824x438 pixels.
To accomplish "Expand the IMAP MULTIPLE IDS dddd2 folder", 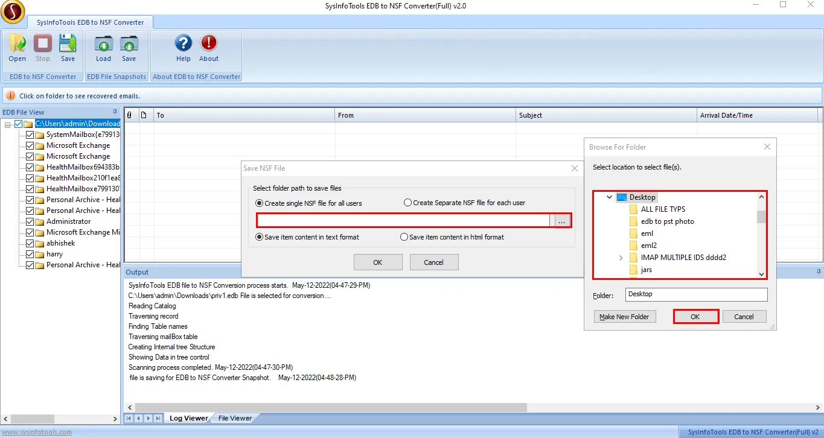I will [621, 258].
